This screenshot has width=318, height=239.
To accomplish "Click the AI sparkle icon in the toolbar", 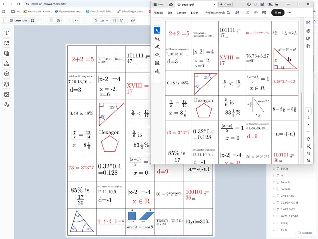I will (133, 21).
